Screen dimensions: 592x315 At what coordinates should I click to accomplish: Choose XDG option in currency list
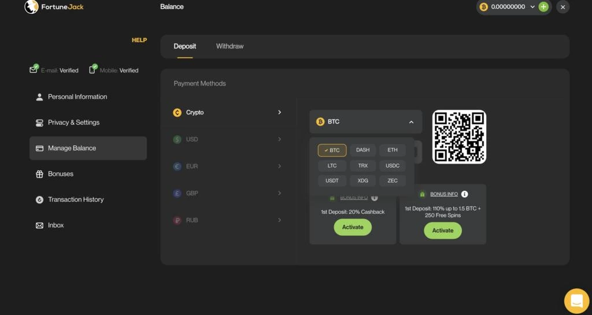(362, 181)
